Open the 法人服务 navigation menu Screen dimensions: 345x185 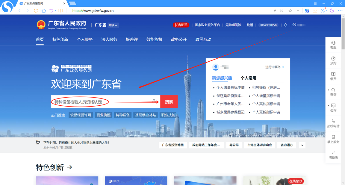[x=109, y=39]
